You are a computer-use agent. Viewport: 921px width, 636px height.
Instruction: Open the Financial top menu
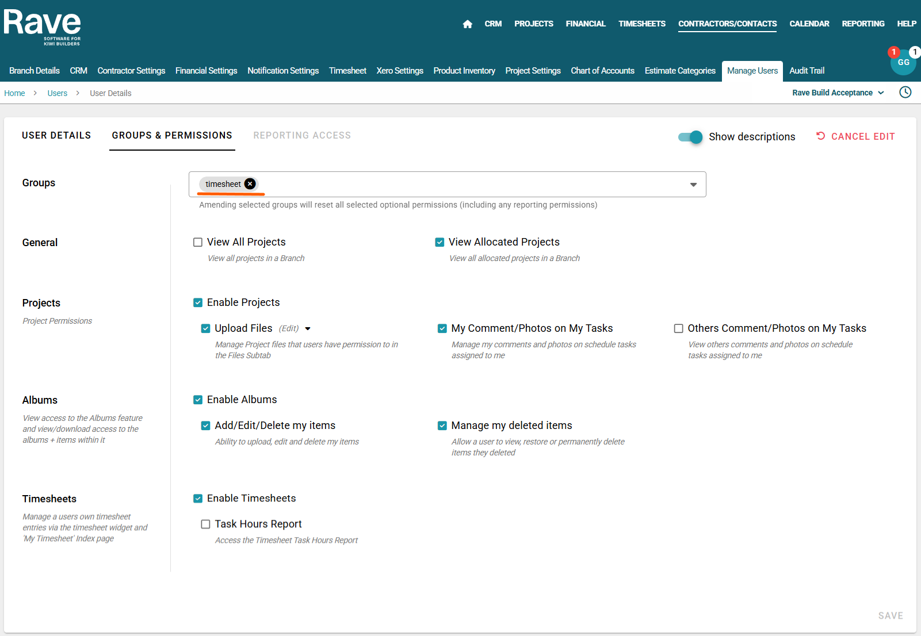(x=586, y=24)
